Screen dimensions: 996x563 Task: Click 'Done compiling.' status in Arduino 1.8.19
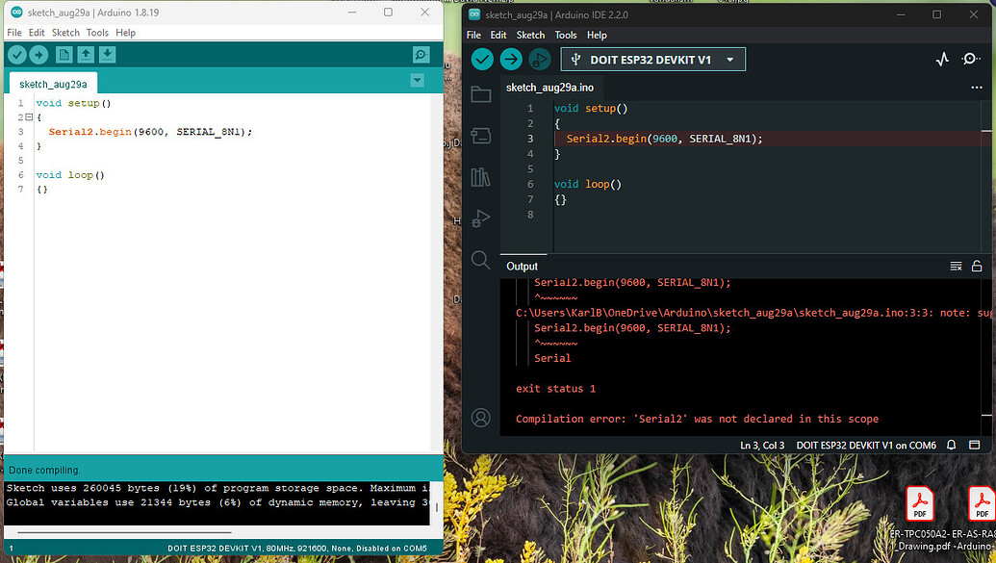(x=44, y=471)
